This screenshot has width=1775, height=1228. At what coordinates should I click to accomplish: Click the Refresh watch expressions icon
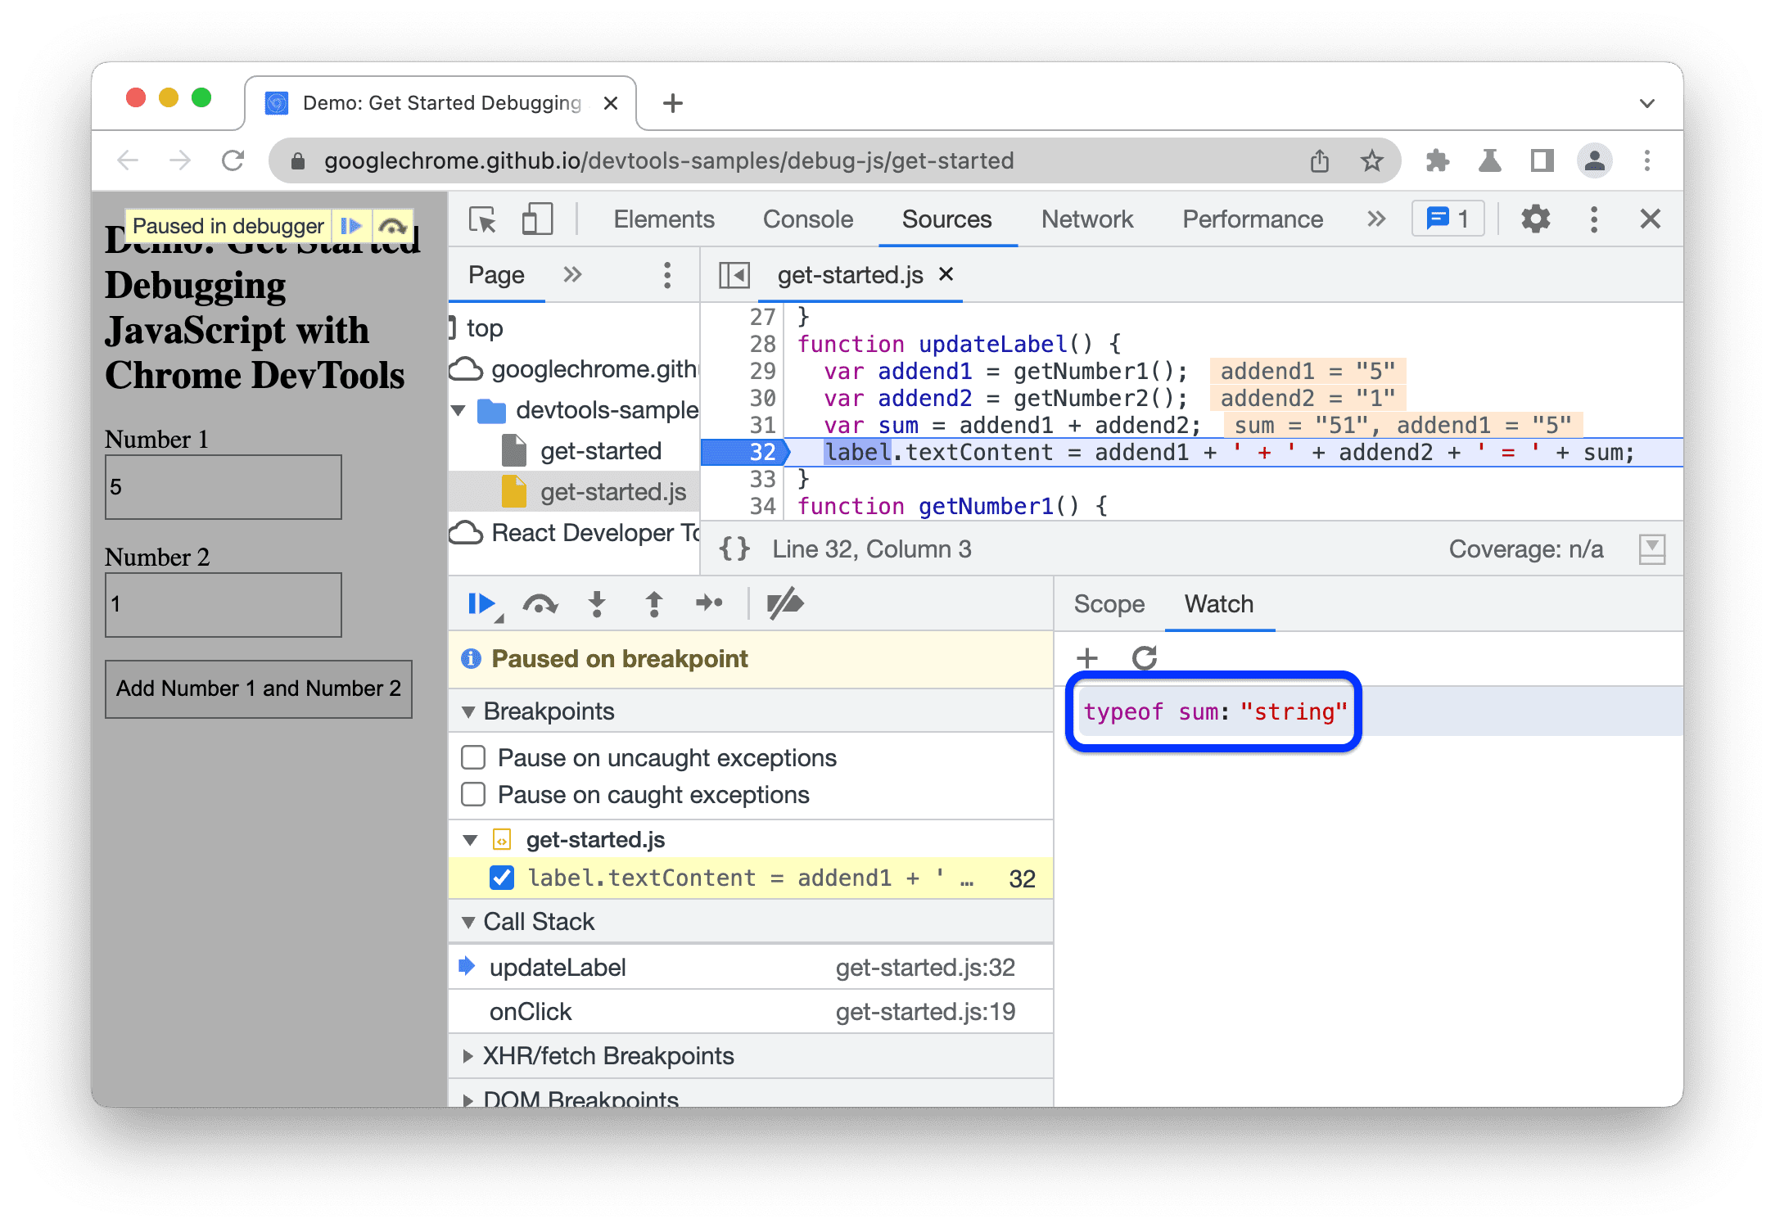1142,658
